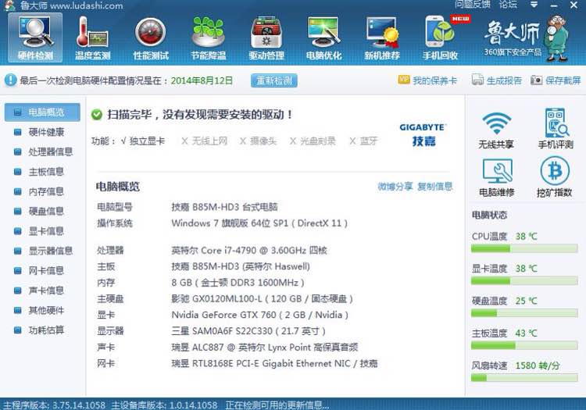The image size is (586, 410).
Task: Open the title bar dropdown menu arrow
Action: 534,5
